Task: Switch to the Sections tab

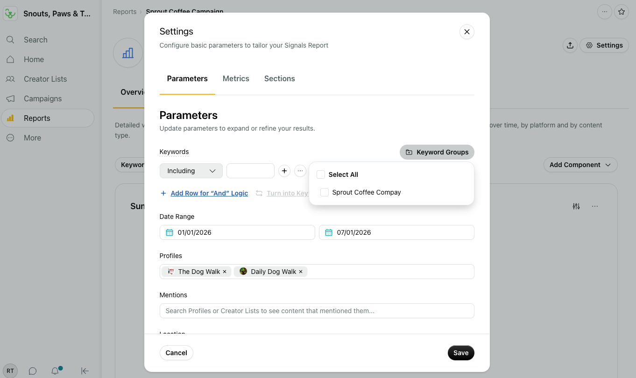Action: tap(280, 78)
